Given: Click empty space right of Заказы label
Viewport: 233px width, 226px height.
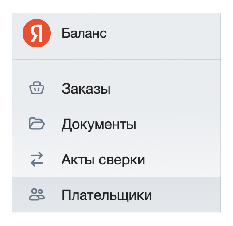Looking at the screenshot, I should point(165,88).
